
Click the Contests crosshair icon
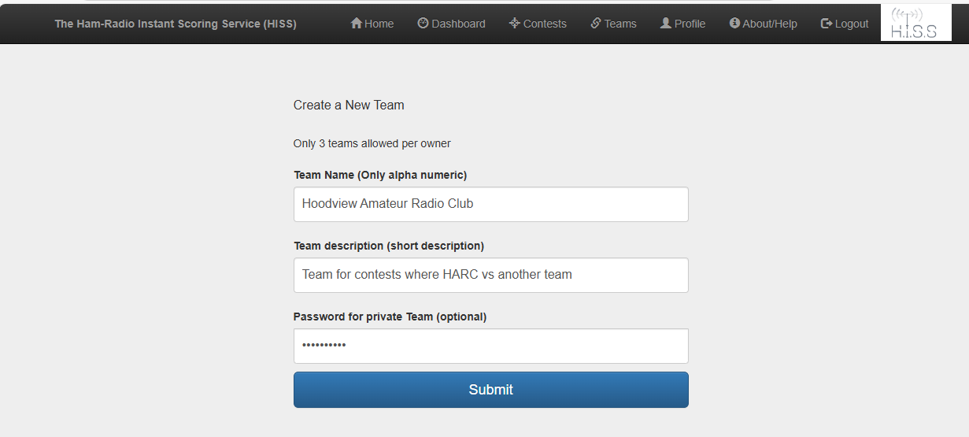[x=515, y=24]
